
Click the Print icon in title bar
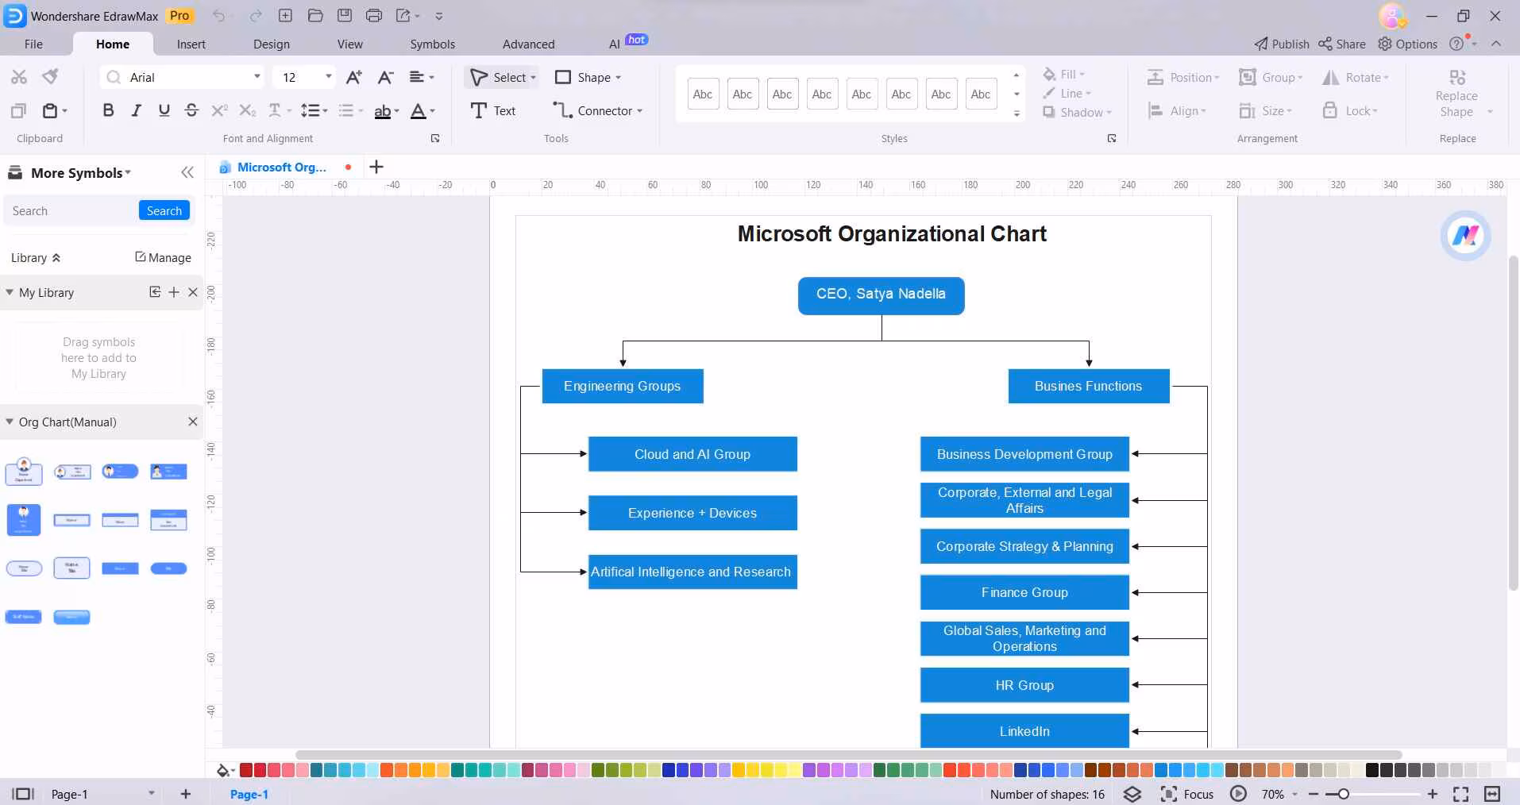(x=374, y=16)
